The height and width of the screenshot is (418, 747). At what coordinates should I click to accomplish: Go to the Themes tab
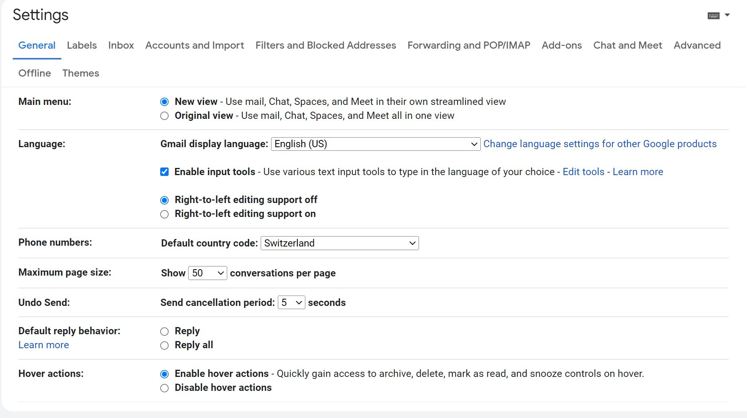tap(81, 73)
